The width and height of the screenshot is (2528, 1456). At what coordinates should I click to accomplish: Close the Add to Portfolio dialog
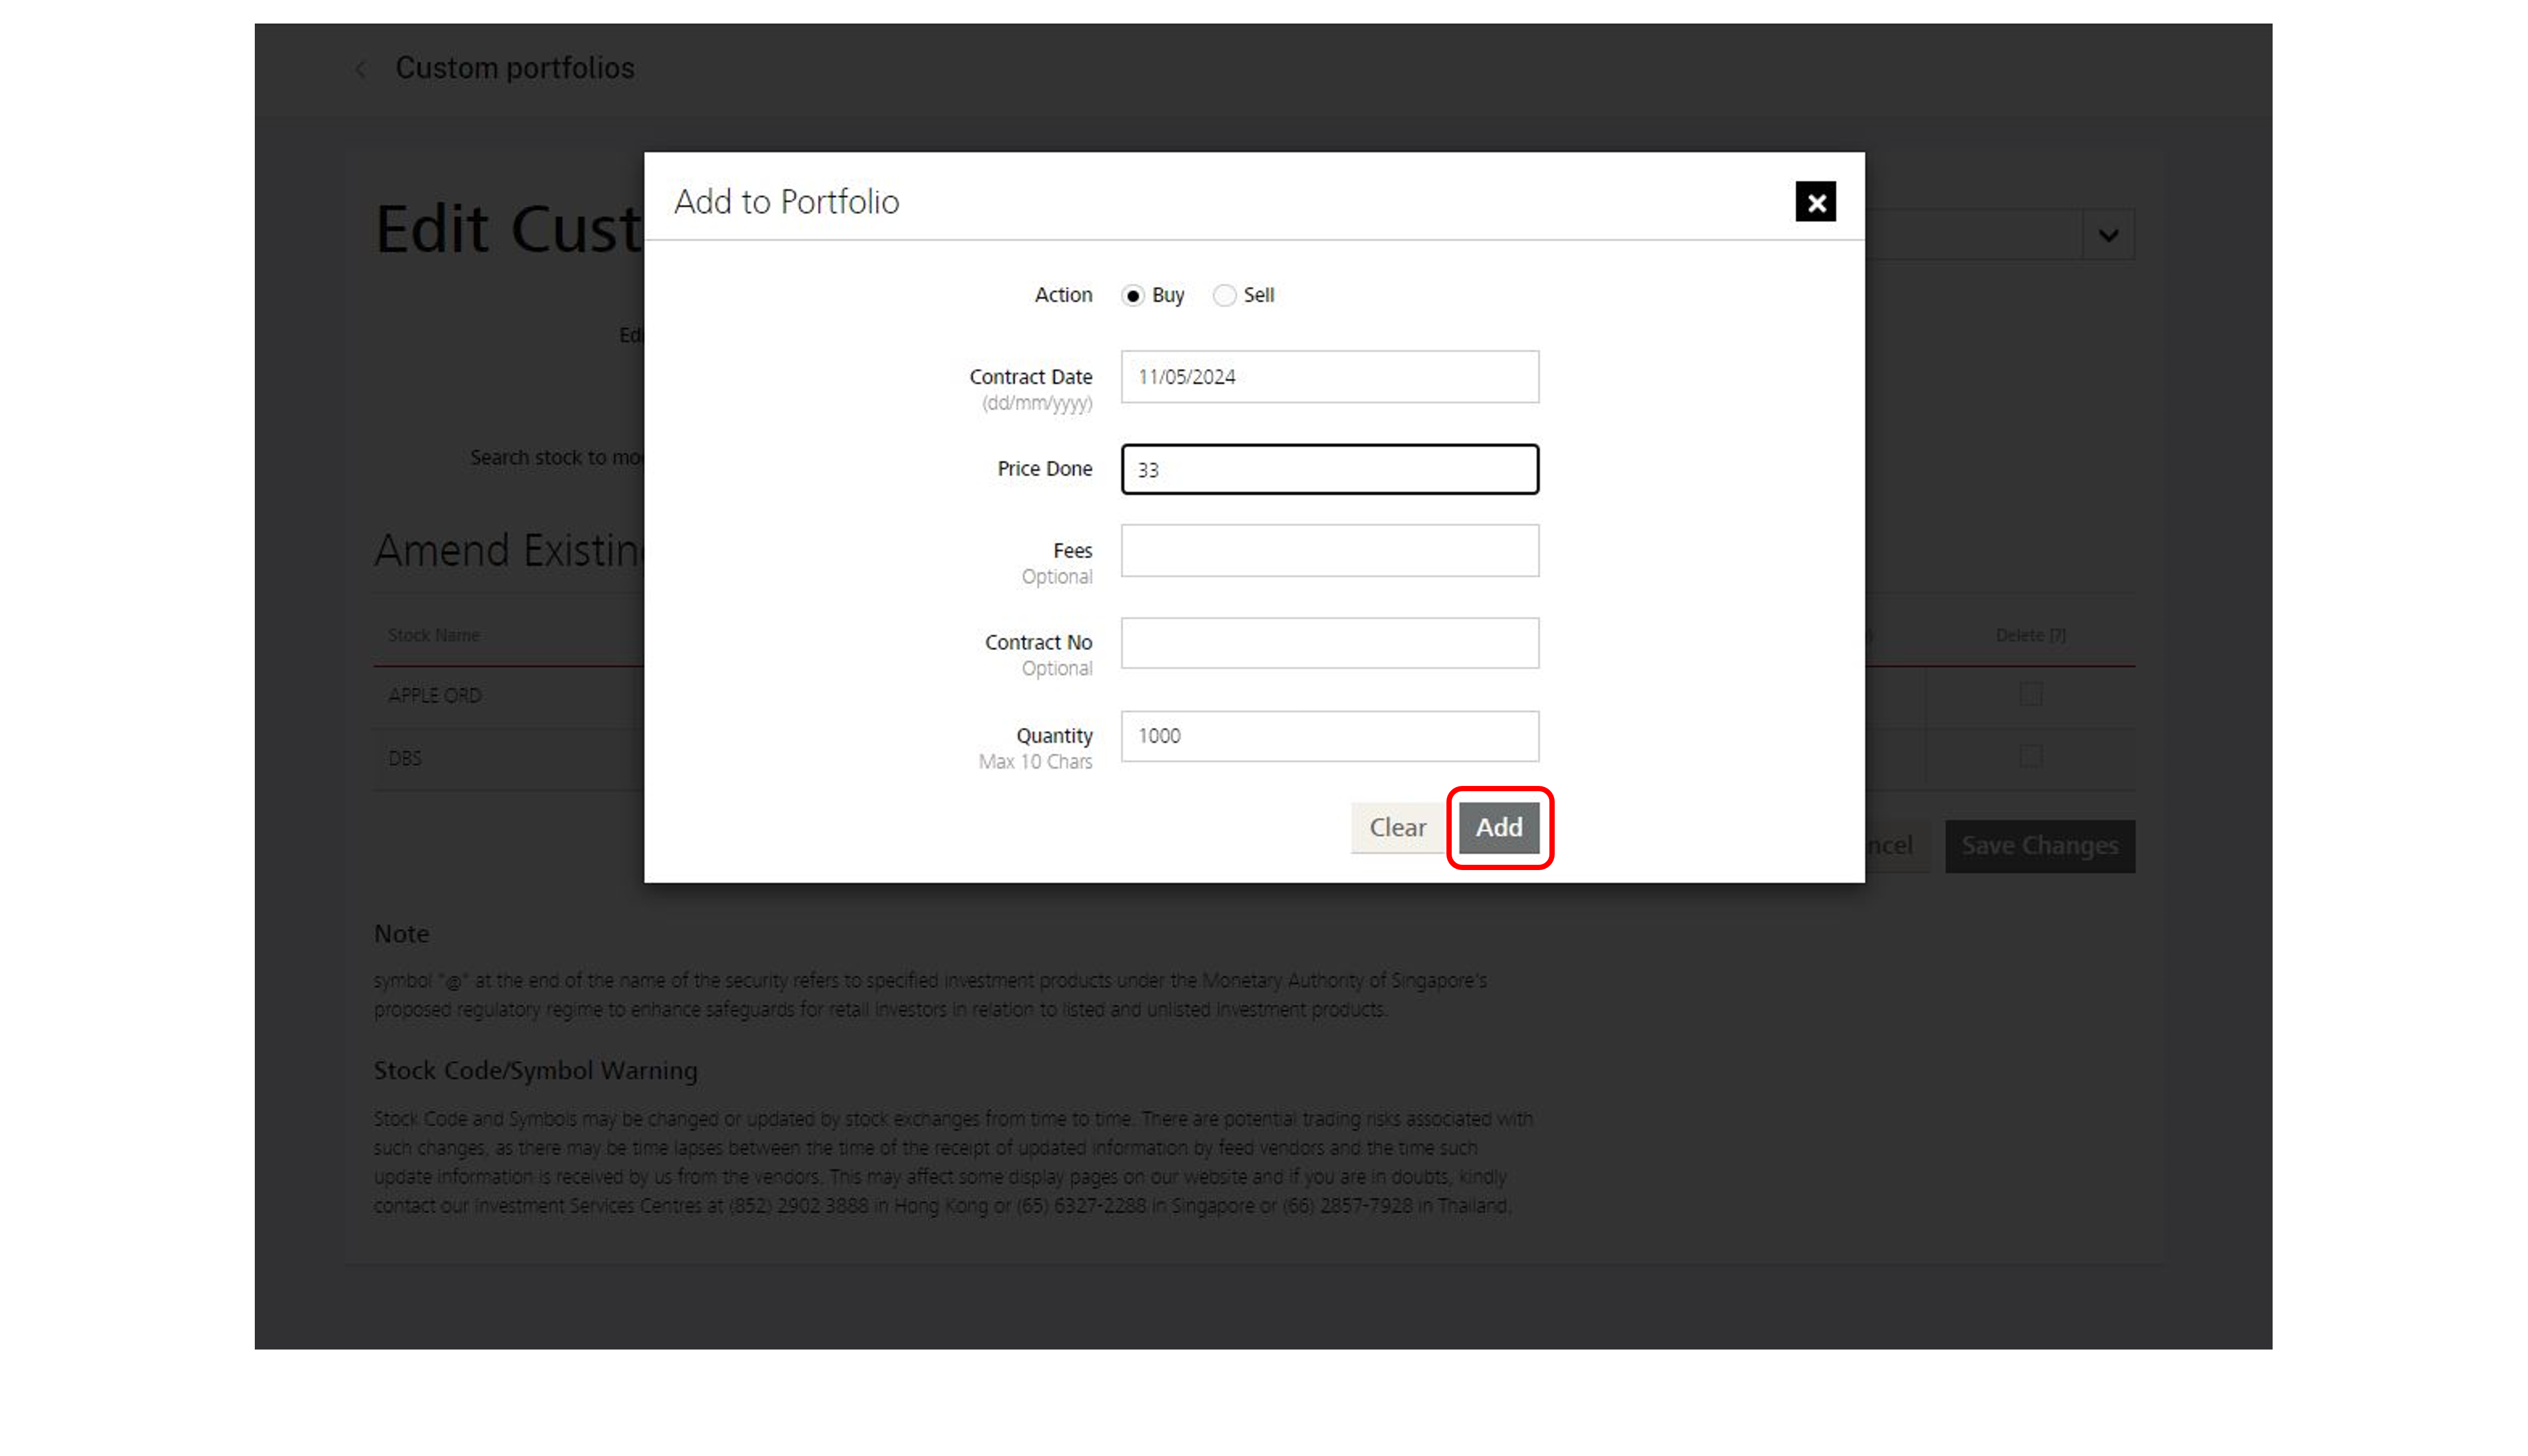(1815, 202)
